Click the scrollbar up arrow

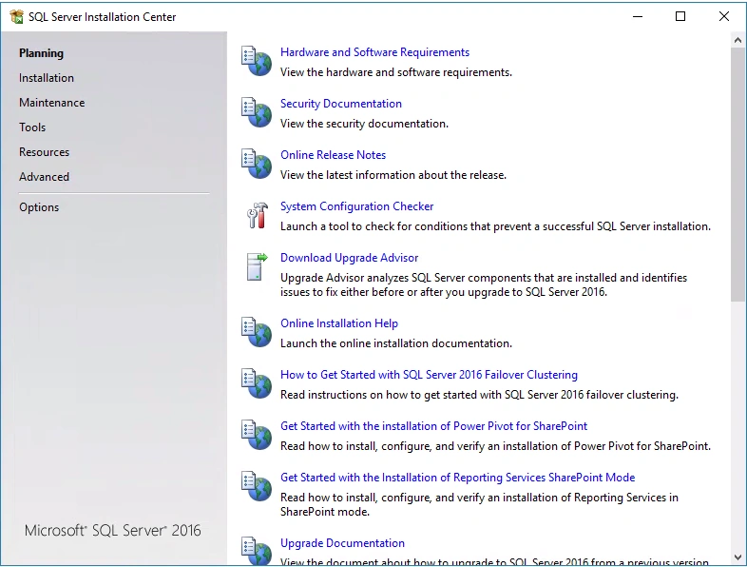(x=737, y=40)
